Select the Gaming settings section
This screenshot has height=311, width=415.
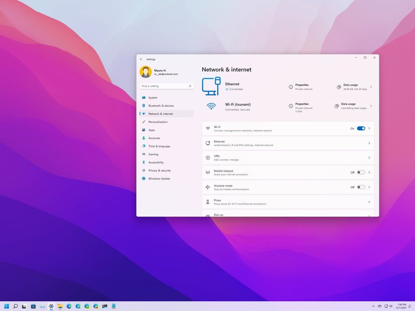[153, 154]
